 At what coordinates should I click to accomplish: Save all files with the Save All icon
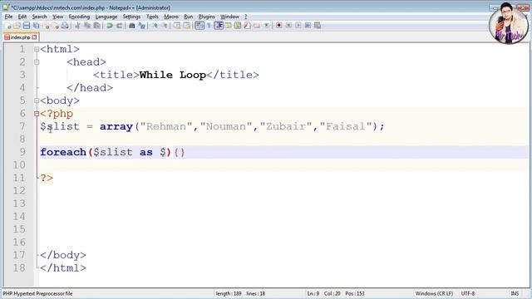[36, 26]
